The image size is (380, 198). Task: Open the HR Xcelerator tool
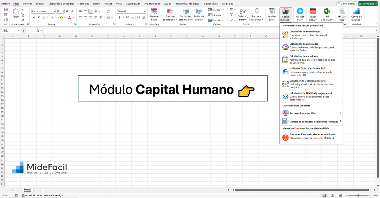[x=327, y=14]
